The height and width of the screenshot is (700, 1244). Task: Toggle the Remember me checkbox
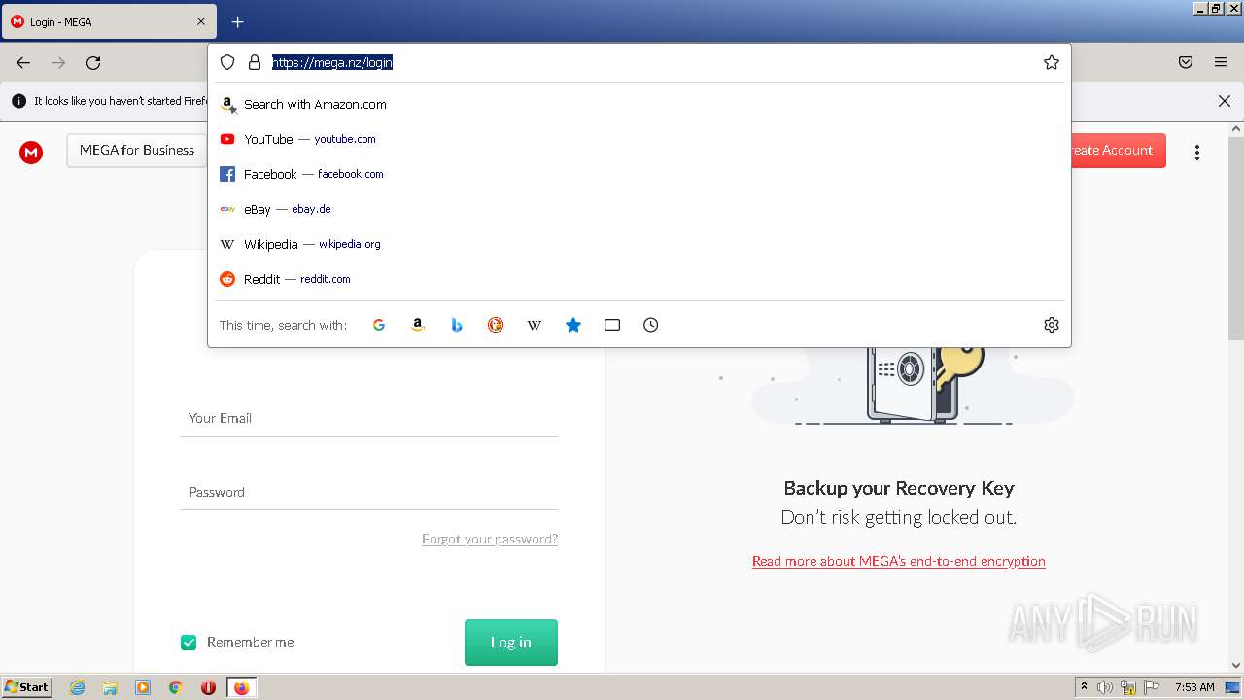[x=189, y=642]
